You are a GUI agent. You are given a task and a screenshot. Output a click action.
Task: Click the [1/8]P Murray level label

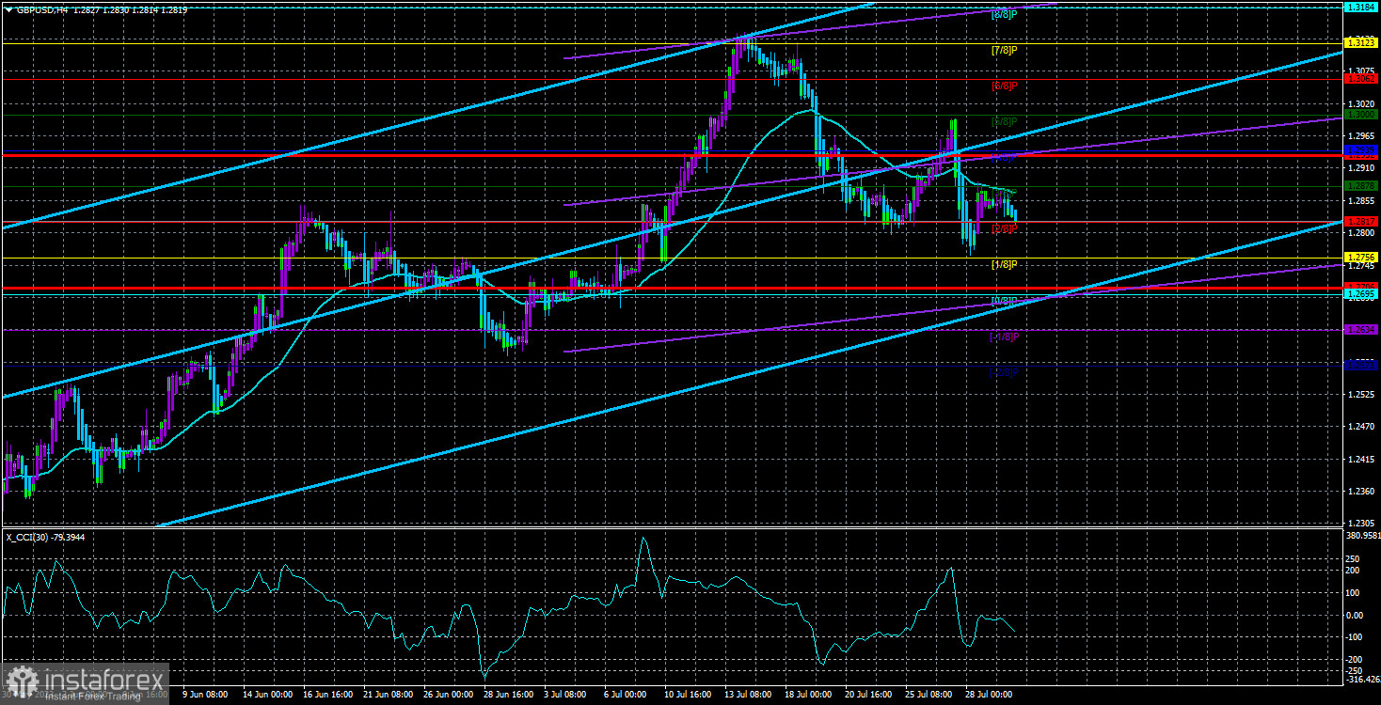click(x=1005, y=264)
